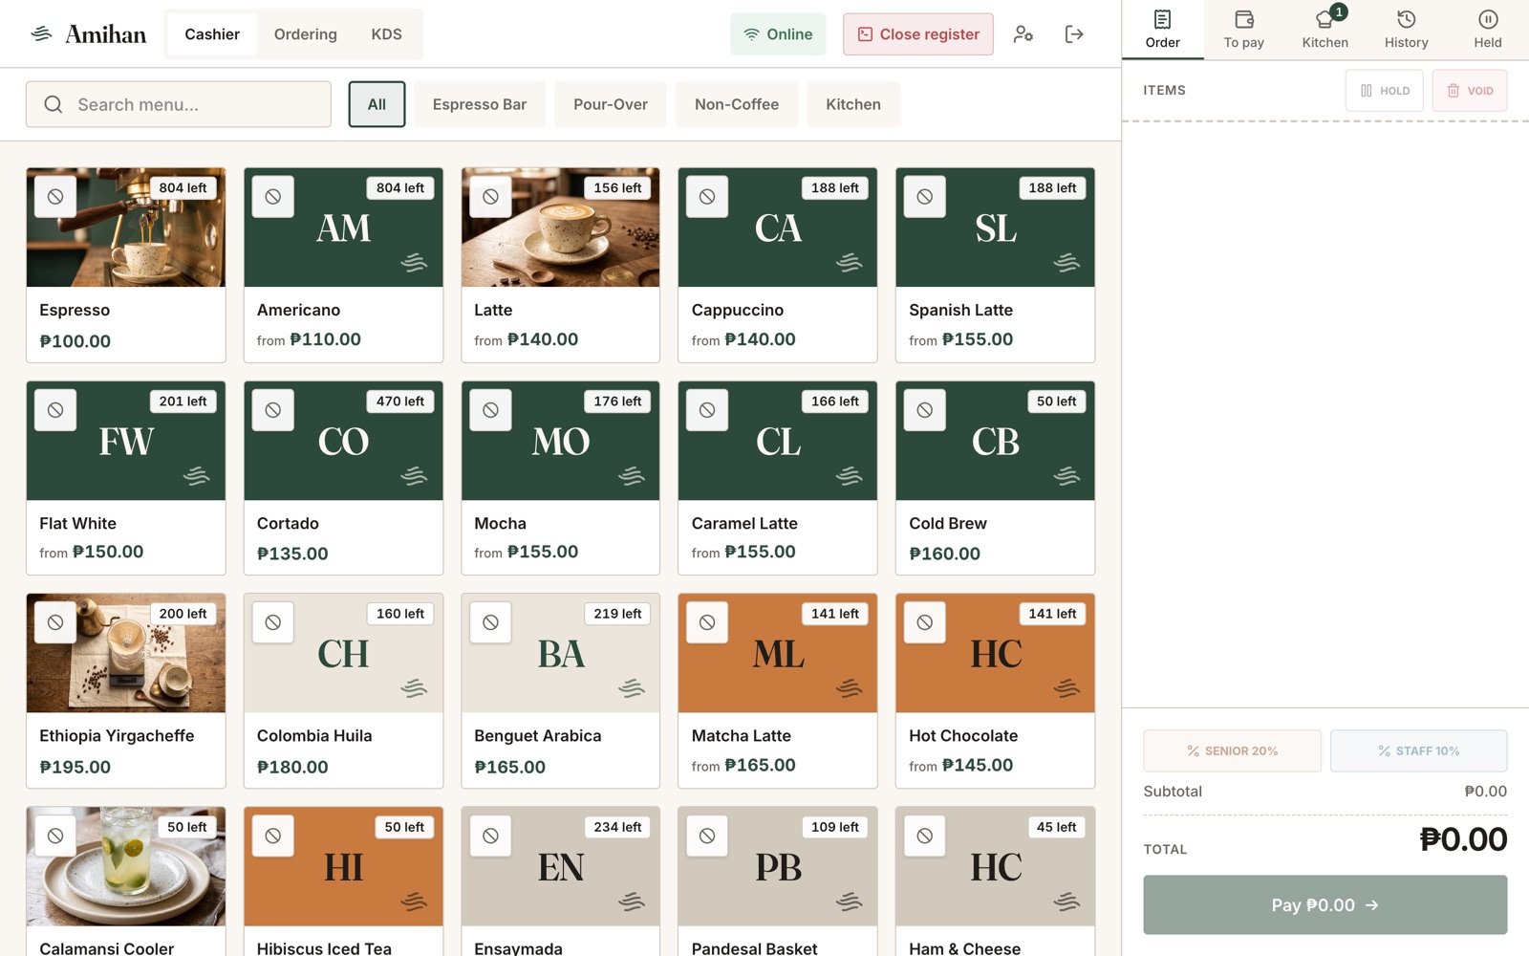Add Espresso photo card to order
This screenshot has height=956, width=1529.
[x=126, y=228]
